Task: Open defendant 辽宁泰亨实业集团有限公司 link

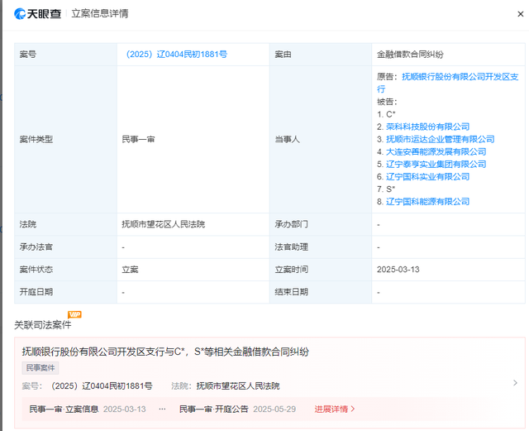Action: click(436, 164)
